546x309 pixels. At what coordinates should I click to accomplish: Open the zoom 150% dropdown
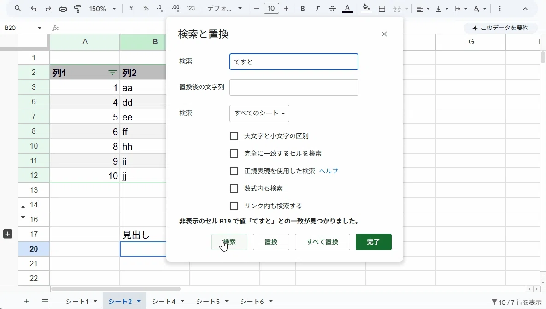coord(102,9)
